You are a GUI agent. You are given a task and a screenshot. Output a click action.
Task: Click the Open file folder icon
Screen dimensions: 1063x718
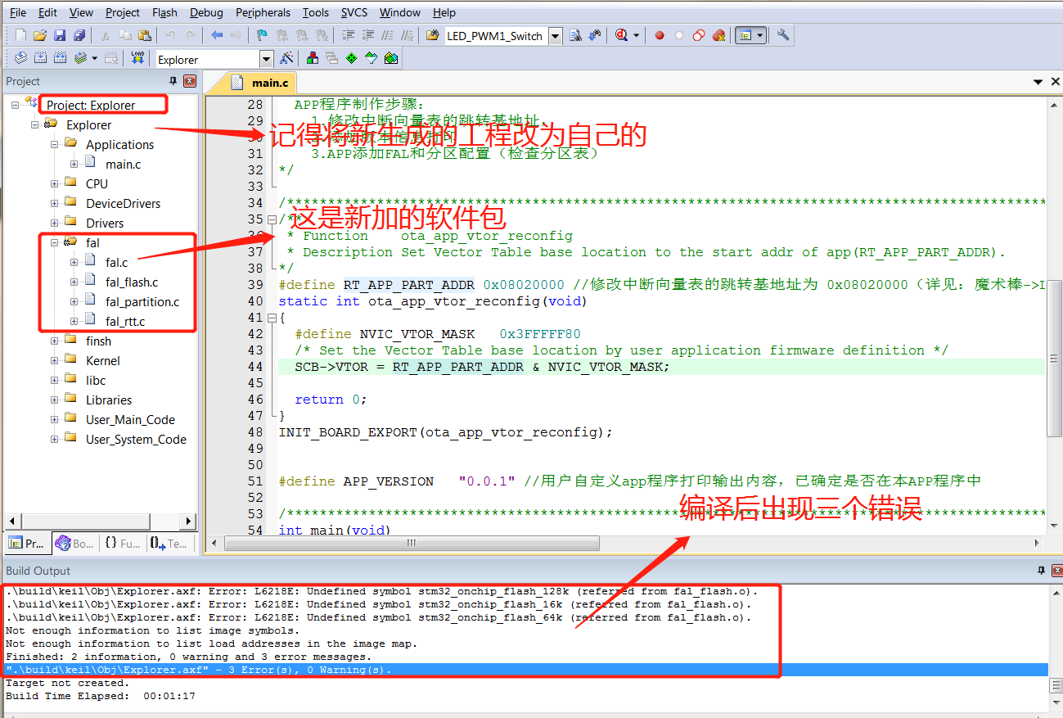click(x=39, y=35)
